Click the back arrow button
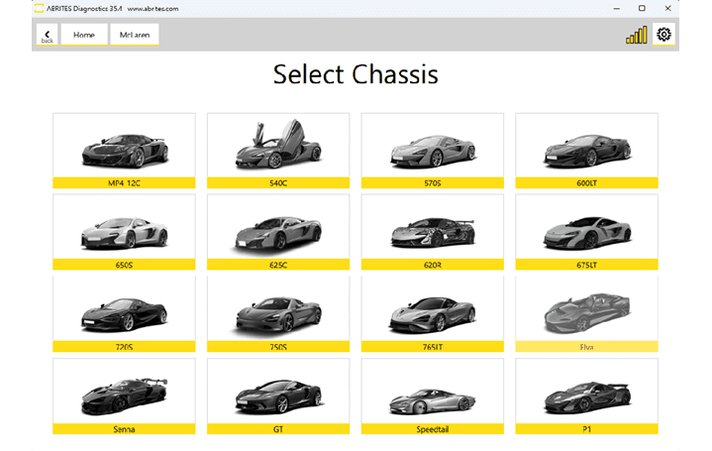Image resolution: width=712 pixels, height=451 pixels. pyautogui.click(x=48, y=35)
